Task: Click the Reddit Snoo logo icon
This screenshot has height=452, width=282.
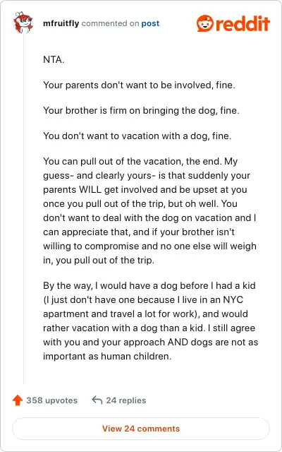Action: tap(205, 23)
